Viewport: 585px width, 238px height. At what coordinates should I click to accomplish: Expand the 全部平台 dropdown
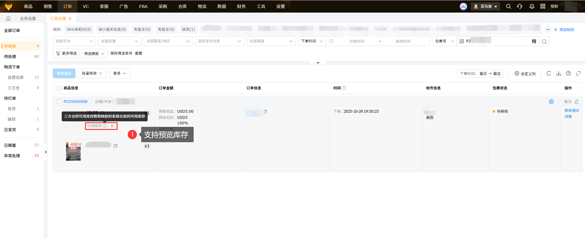tap(74, 41)
